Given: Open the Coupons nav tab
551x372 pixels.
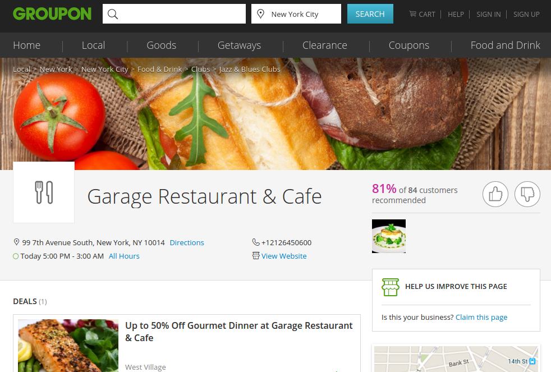Looking at the screenshot, I should coord(409,45).
